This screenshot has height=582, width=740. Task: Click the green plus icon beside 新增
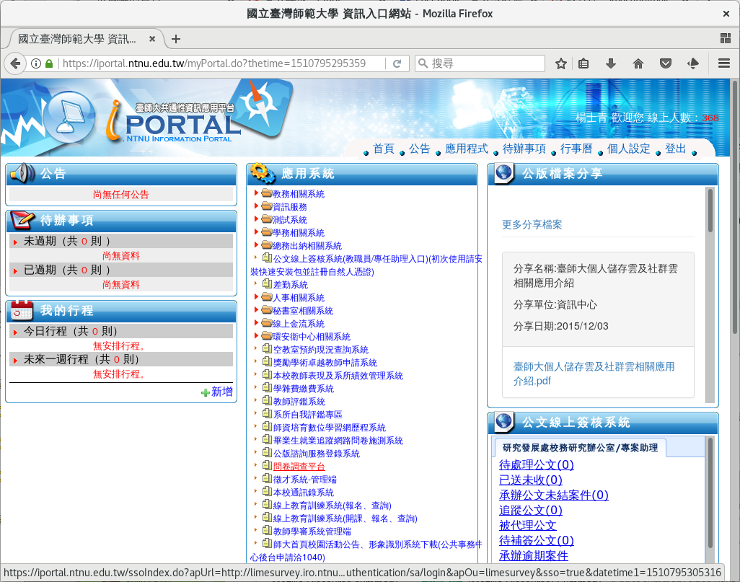[x=206, y=392]
